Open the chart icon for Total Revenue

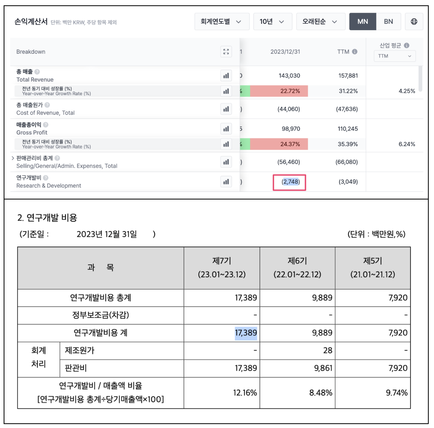[x=226, y=76]
